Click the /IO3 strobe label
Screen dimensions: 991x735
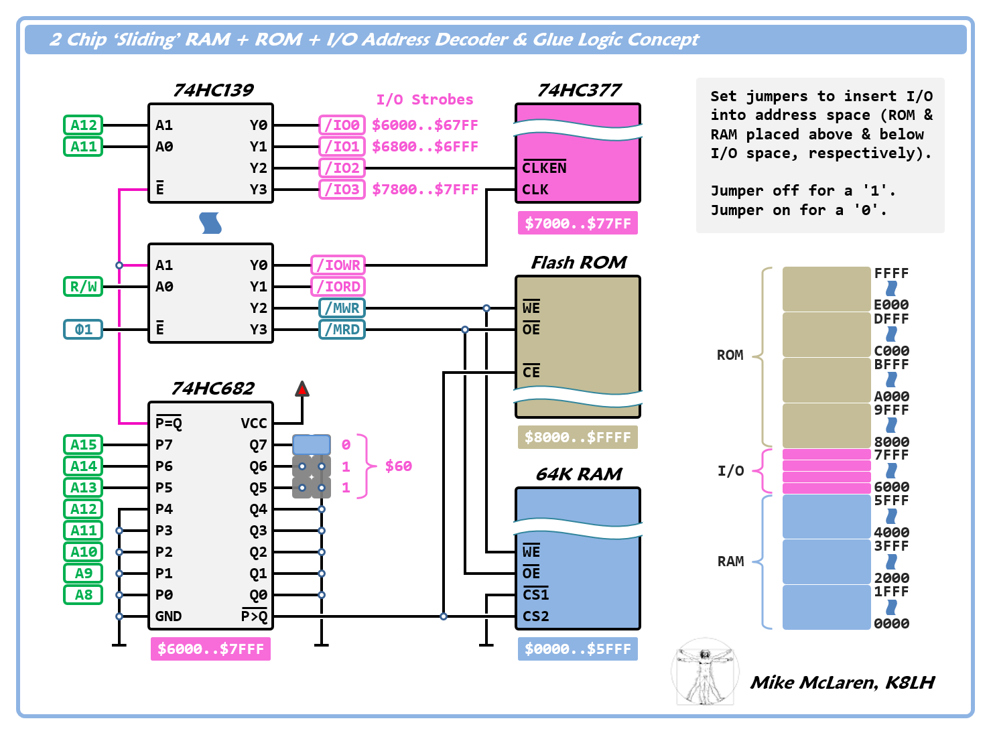click(342, 190)
